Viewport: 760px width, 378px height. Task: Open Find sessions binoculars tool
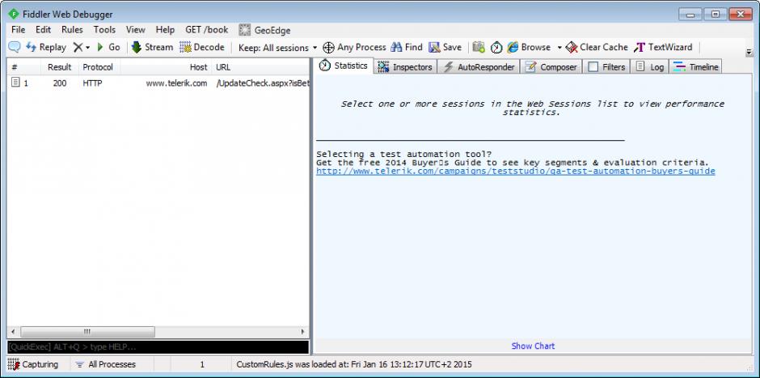(407, 47)
